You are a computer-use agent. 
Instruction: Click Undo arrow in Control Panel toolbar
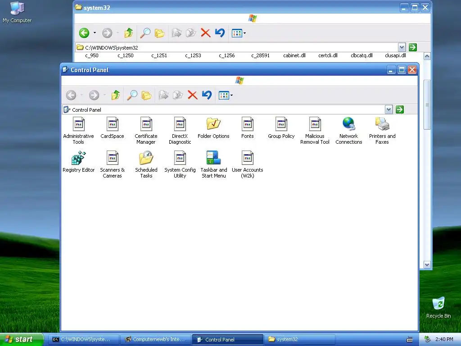207,95
